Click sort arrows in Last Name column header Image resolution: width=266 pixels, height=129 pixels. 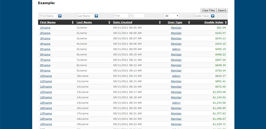(109, 22)
